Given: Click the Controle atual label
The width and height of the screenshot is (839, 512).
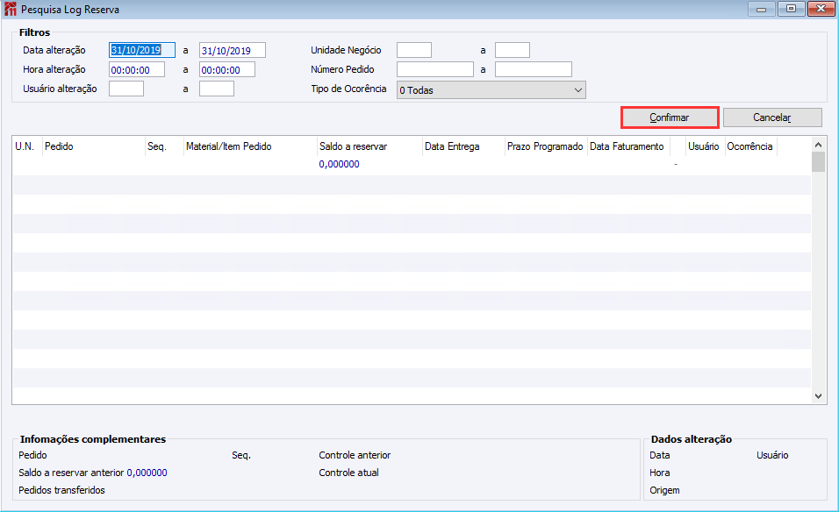Looking at the screenshot, I should click(349, 473).
